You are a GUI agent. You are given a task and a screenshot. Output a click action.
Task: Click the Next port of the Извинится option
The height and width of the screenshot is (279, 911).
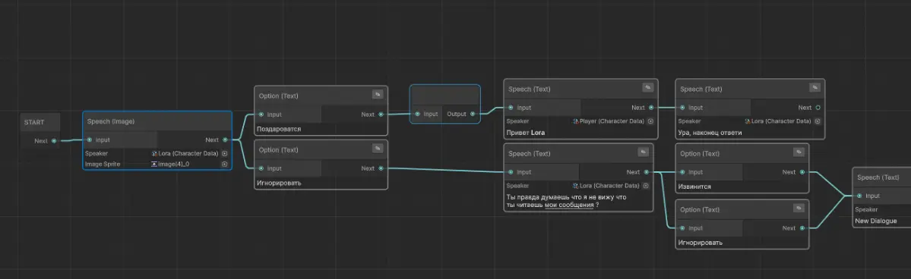pos(802,172)
